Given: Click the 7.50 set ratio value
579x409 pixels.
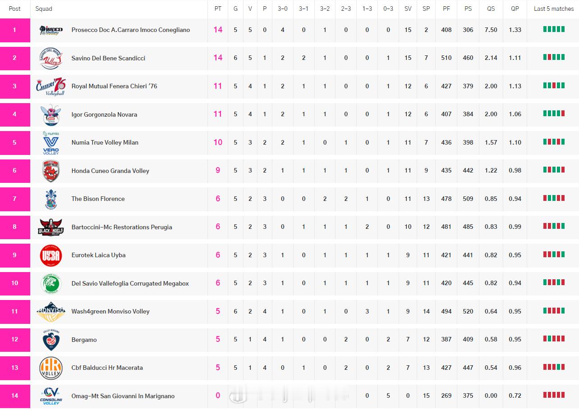Looking at the screenshot, I should coord(491,30).
